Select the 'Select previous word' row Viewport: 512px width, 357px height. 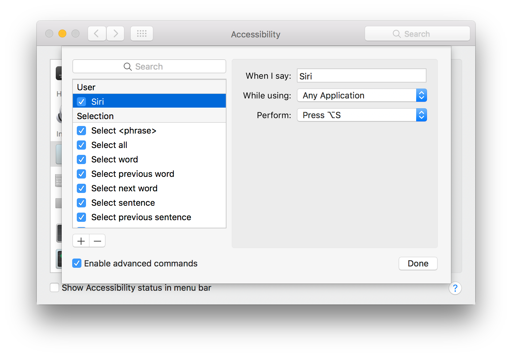(x=149, y=174)
